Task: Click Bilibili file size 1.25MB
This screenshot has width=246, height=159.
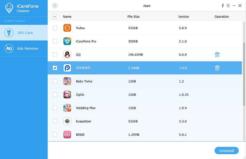Action: coord(134,135)
